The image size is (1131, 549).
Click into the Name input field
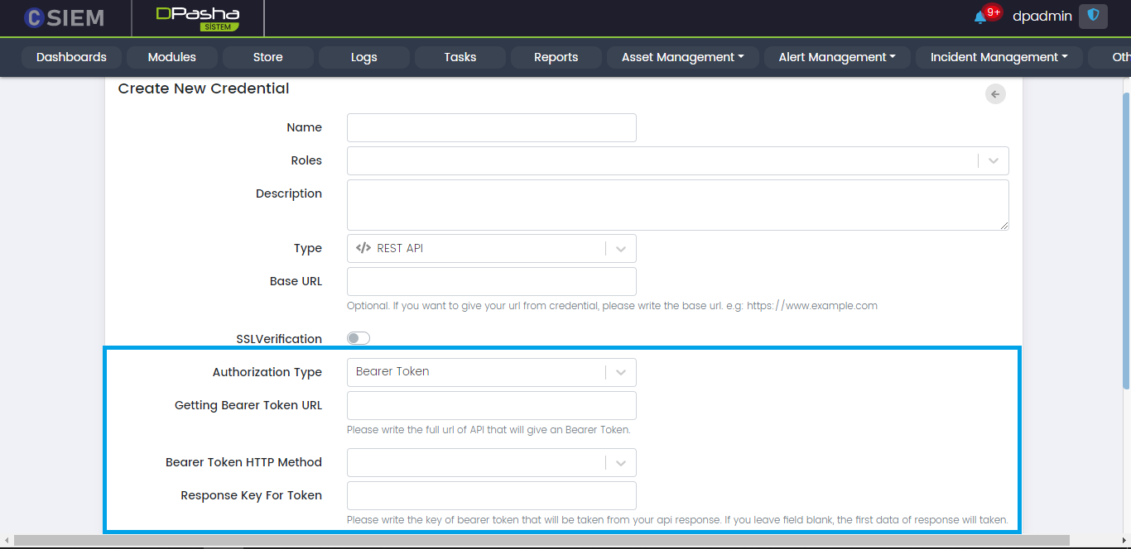pyautogui.click(x=491, y=128)
